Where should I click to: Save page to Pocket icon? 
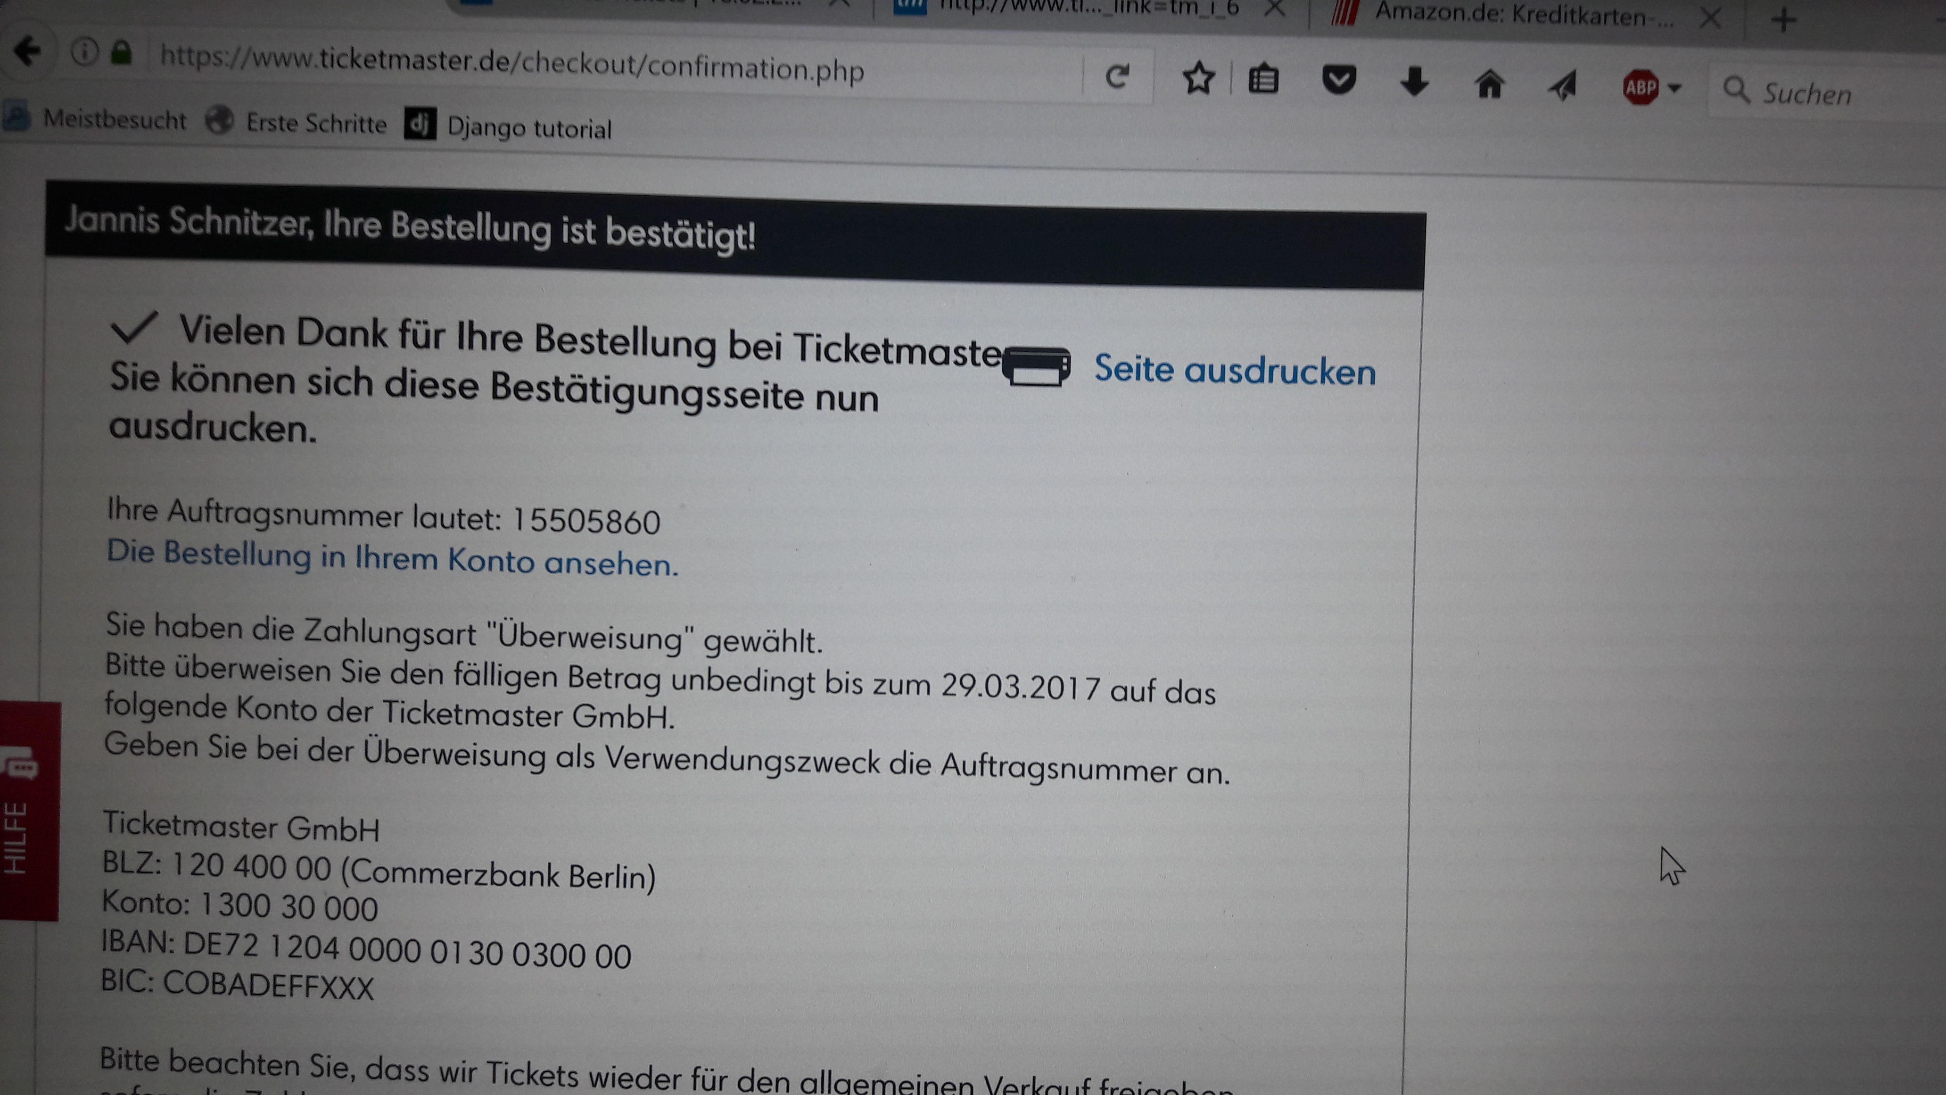pyautogui.click(x=1339, y=80)
